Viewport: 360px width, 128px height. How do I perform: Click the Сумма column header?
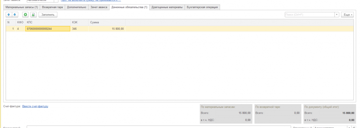click(107, 22)
